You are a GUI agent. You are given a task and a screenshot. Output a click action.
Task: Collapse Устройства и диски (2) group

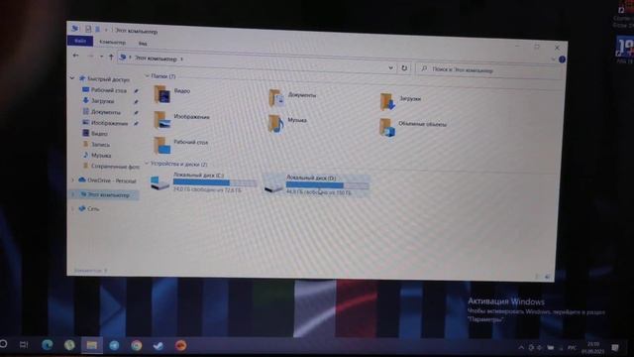(x=147, y=163)
